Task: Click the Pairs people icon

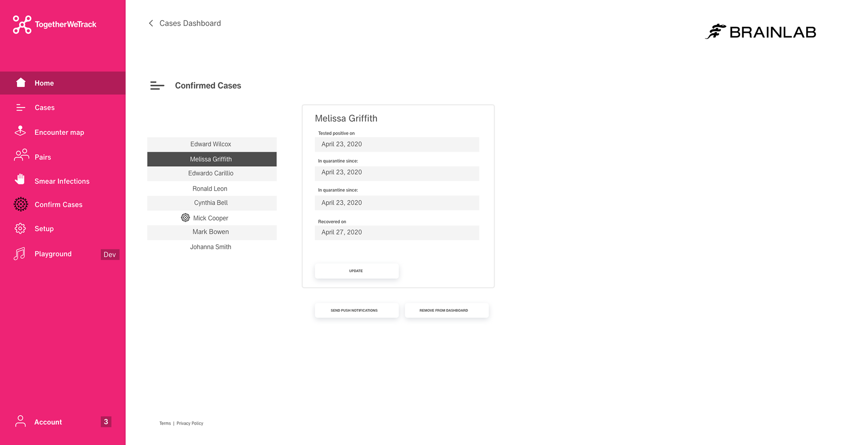Action: [x=21, y=155]
